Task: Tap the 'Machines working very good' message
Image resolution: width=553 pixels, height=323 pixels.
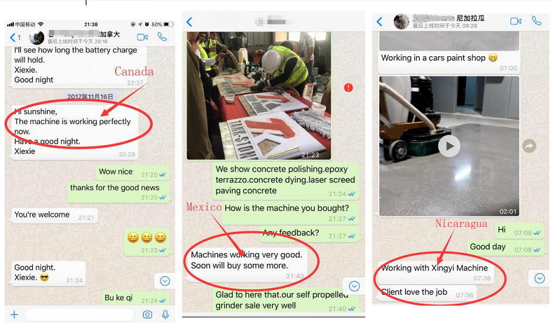Action: 246,260
